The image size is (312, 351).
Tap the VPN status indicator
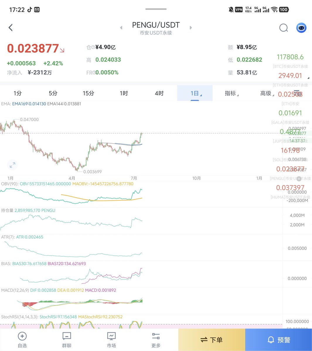[239, 10]
